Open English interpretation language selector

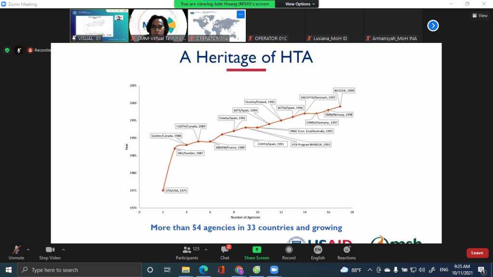click(318, 252)
